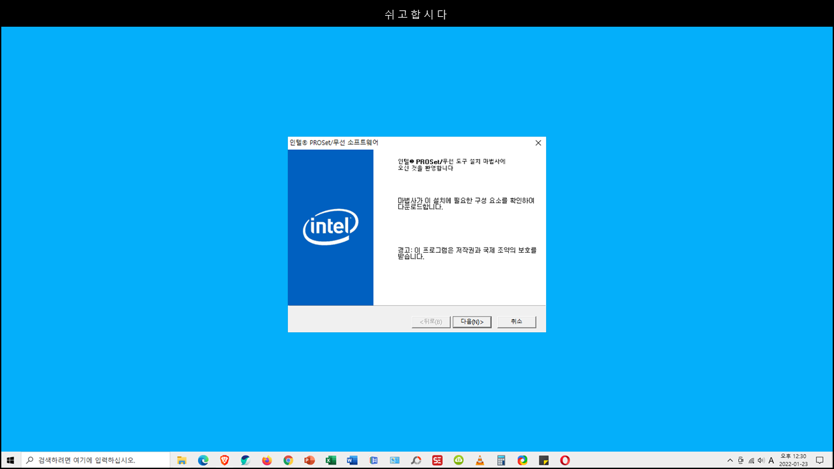The width and height of the screenshot is (834, 469).
Task: Launch VLC media player from the taskbar
Action: [480, 461]
